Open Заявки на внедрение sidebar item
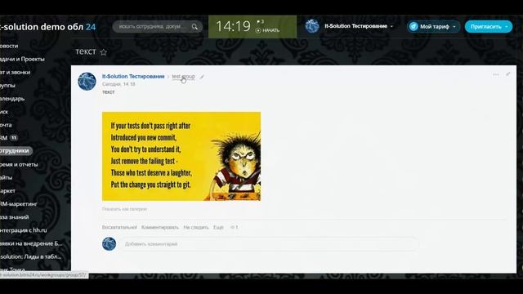The height and width of the screenshot is (294, 523). click(31, 243)
